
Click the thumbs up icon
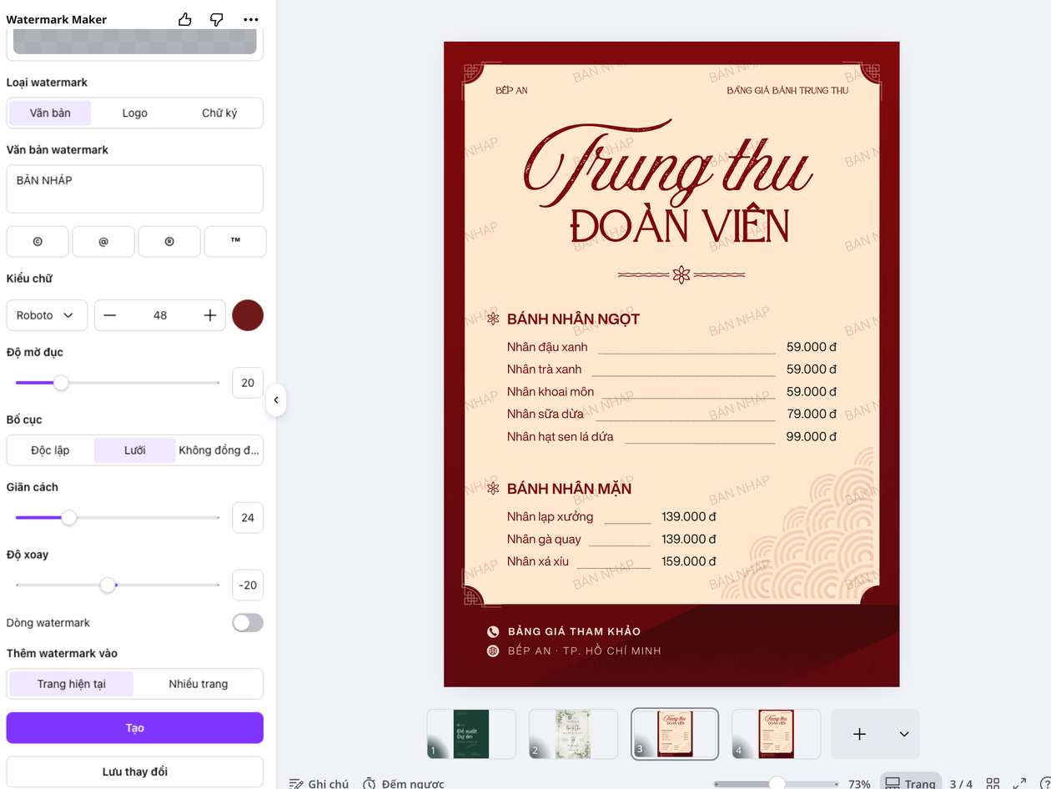[185, 19]
